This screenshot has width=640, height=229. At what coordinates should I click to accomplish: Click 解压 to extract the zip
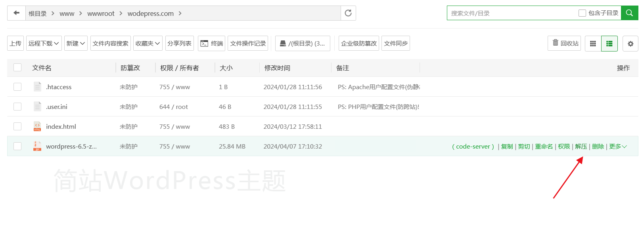pyautogui.click(x=581, y=147)
